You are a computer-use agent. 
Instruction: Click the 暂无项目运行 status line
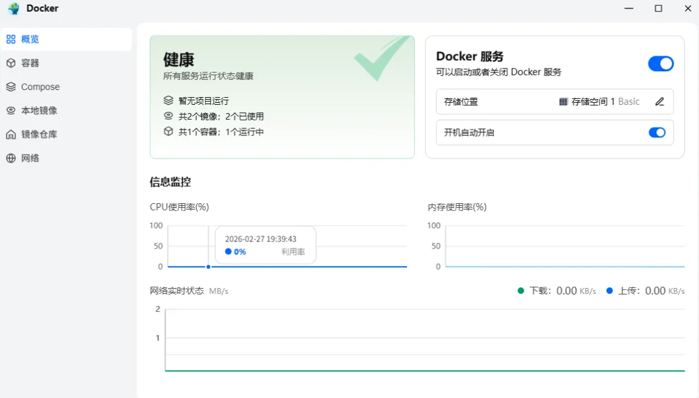point(204,101)
